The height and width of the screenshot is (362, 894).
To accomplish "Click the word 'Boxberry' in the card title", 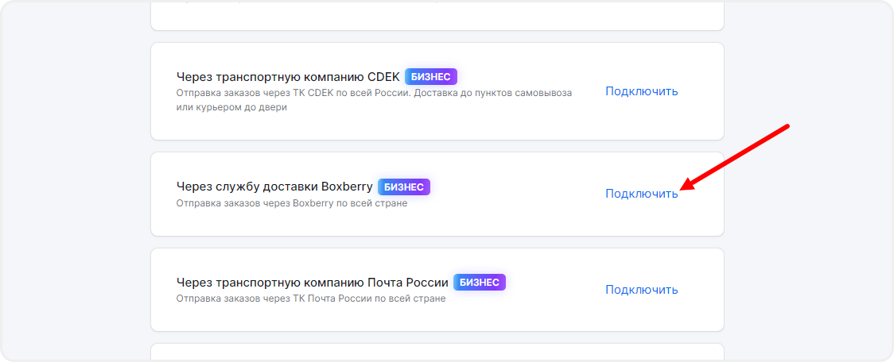I will [347, 187].
